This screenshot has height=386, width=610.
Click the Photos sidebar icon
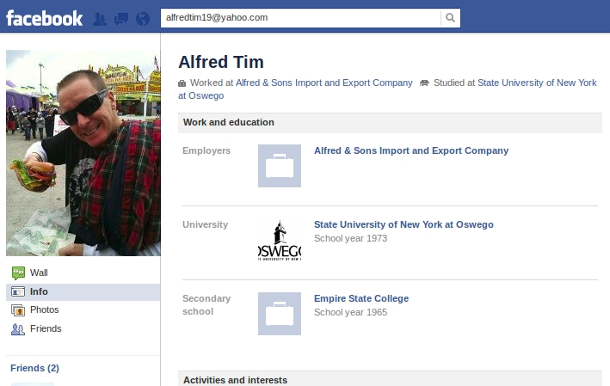tap(18, 310)
